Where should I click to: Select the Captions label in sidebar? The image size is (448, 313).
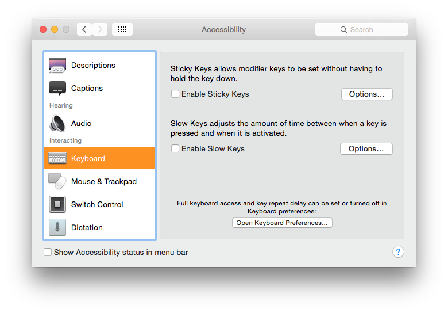(87, 88)
